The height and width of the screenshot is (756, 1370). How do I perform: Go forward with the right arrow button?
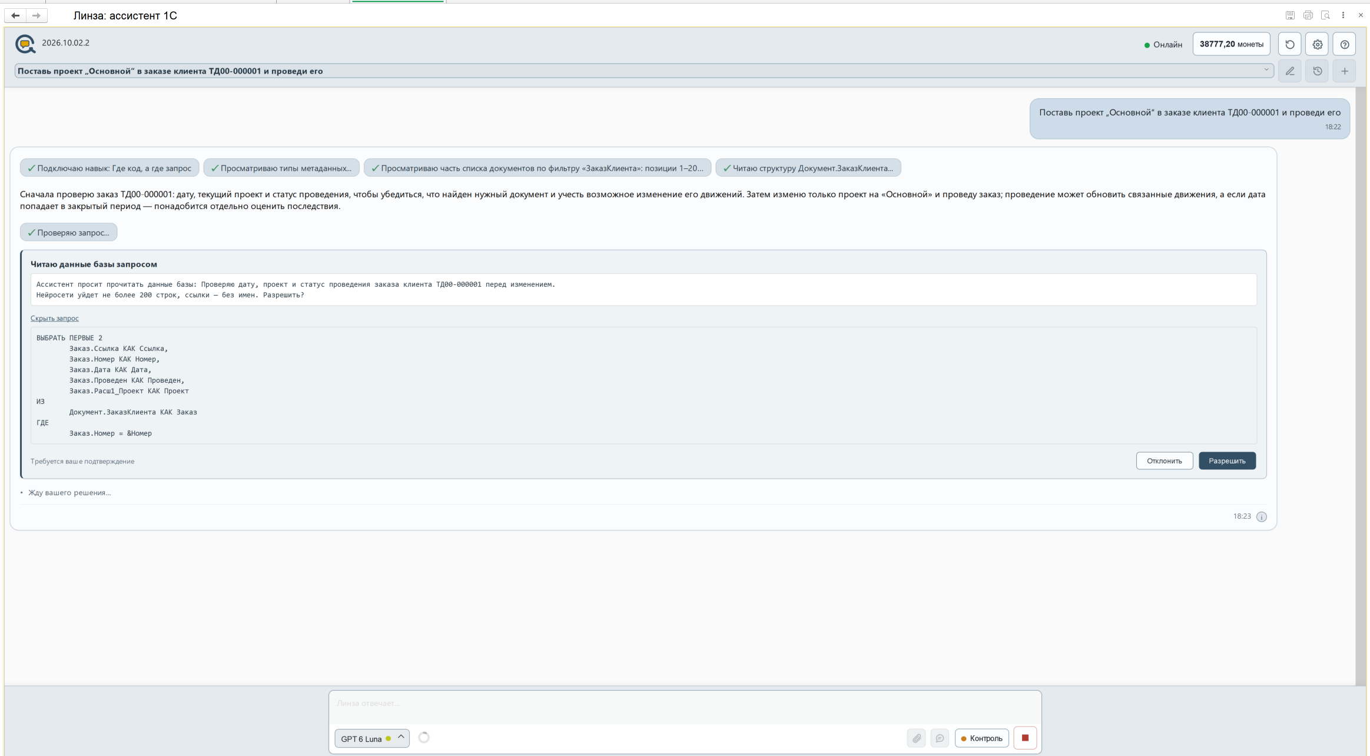tap(37, 15)
